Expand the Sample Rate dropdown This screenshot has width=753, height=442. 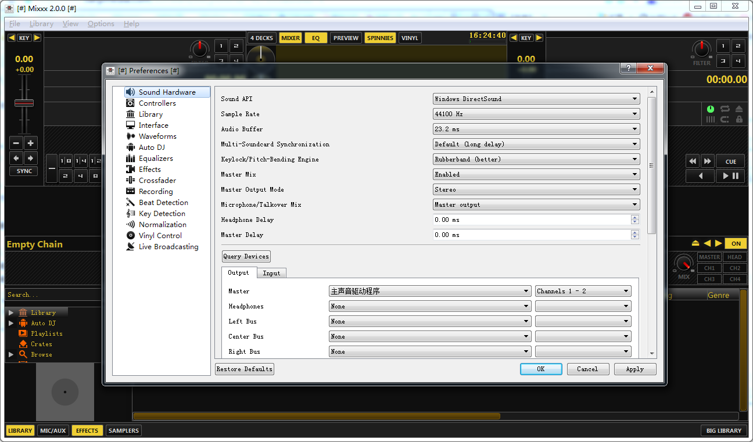pos(536,114)
